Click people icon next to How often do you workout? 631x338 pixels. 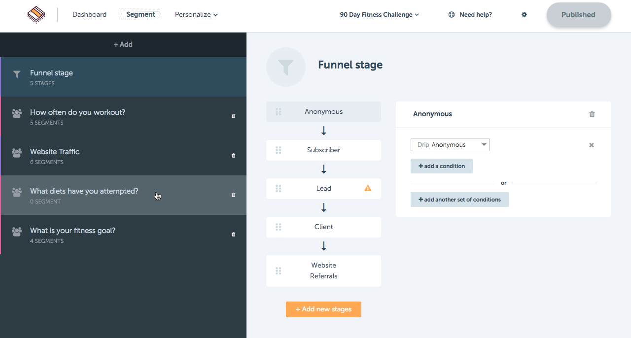tap(17, 113)
